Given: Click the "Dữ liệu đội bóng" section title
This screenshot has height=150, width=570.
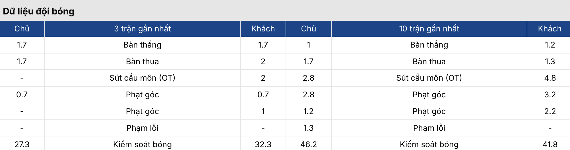Looking at the screenshot, I should [x=39, y=11].
